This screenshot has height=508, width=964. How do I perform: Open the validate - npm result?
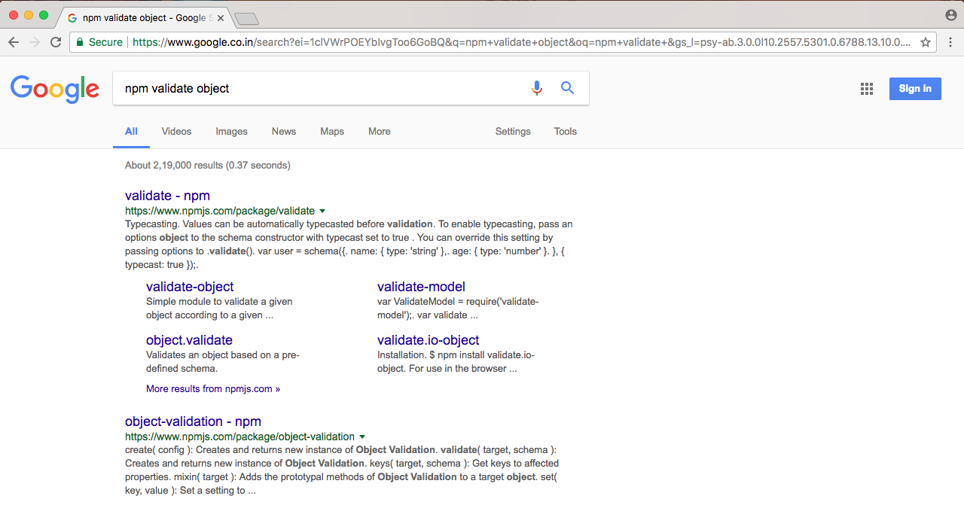(x=167, y=196)
